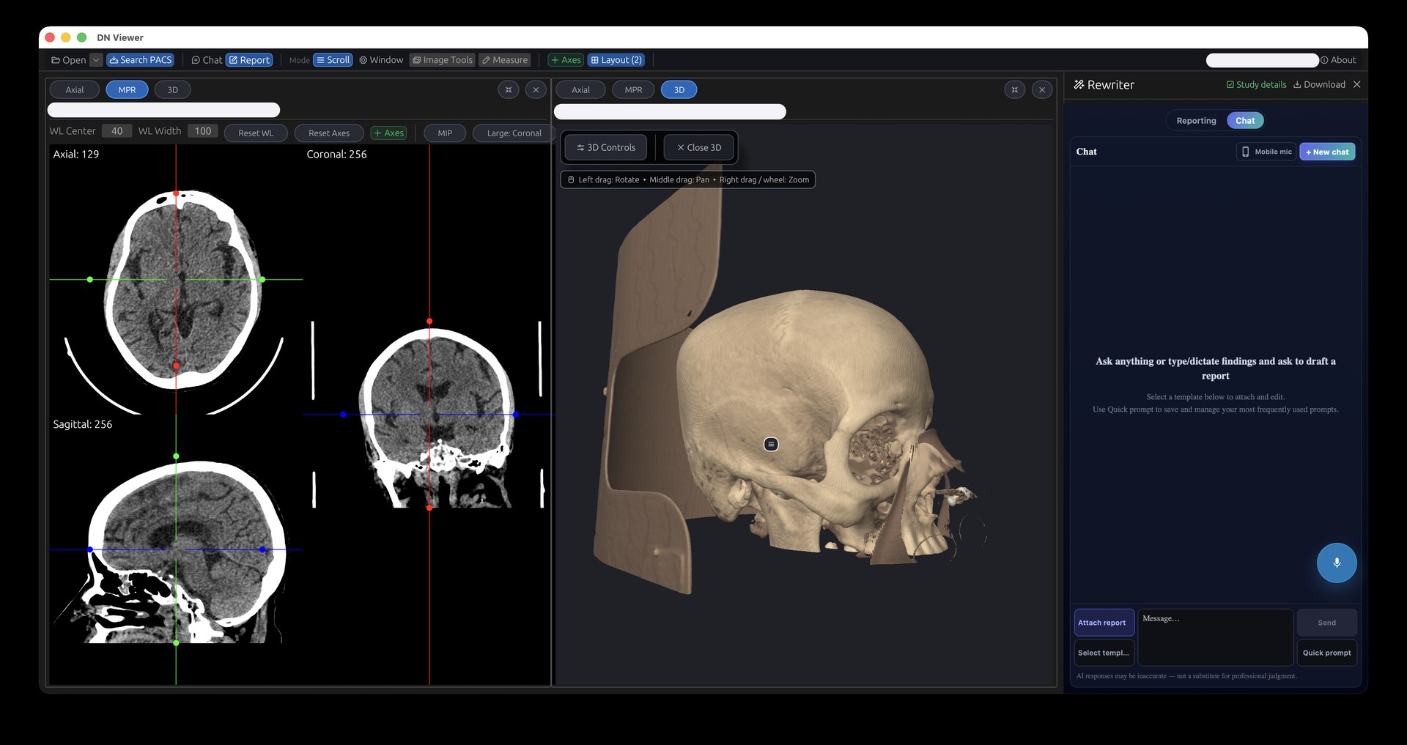This screenshot has width=1407, height=745.
Task: Open the Select template dropdown
Action: pyautogui.click(x=1104, y=653)
